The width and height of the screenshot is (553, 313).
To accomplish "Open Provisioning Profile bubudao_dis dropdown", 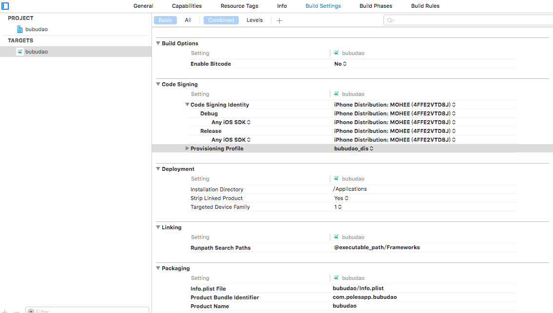I will click(354, 148).
